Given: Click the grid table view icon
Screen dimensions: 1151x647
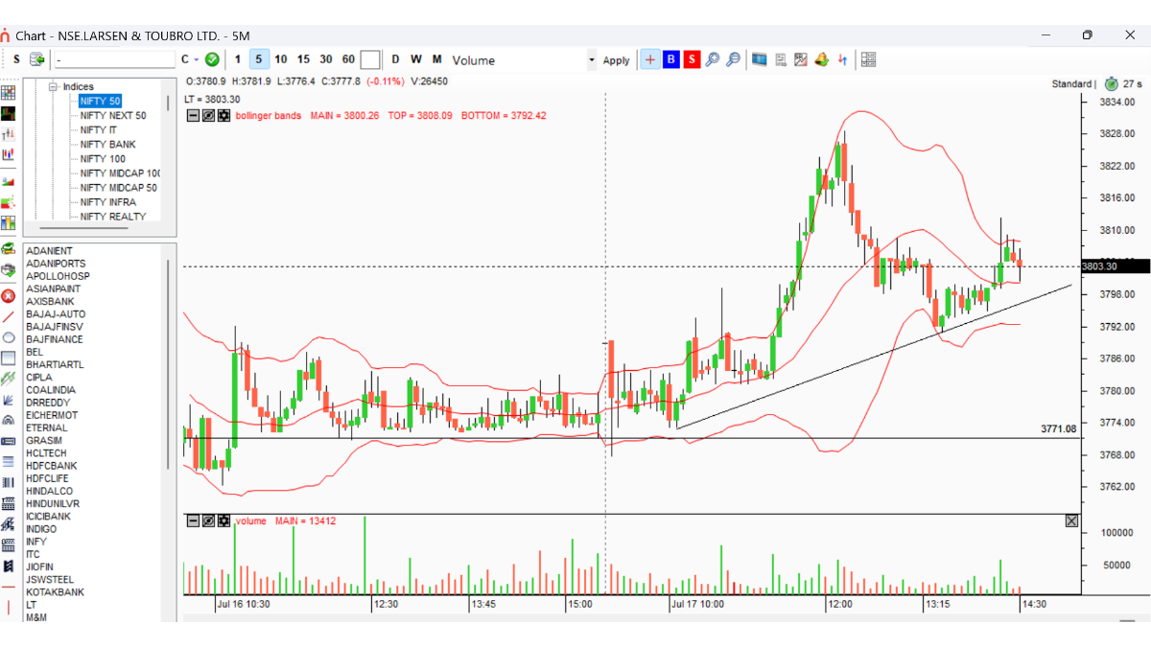Looking at the screenshot, I should 869,59.
